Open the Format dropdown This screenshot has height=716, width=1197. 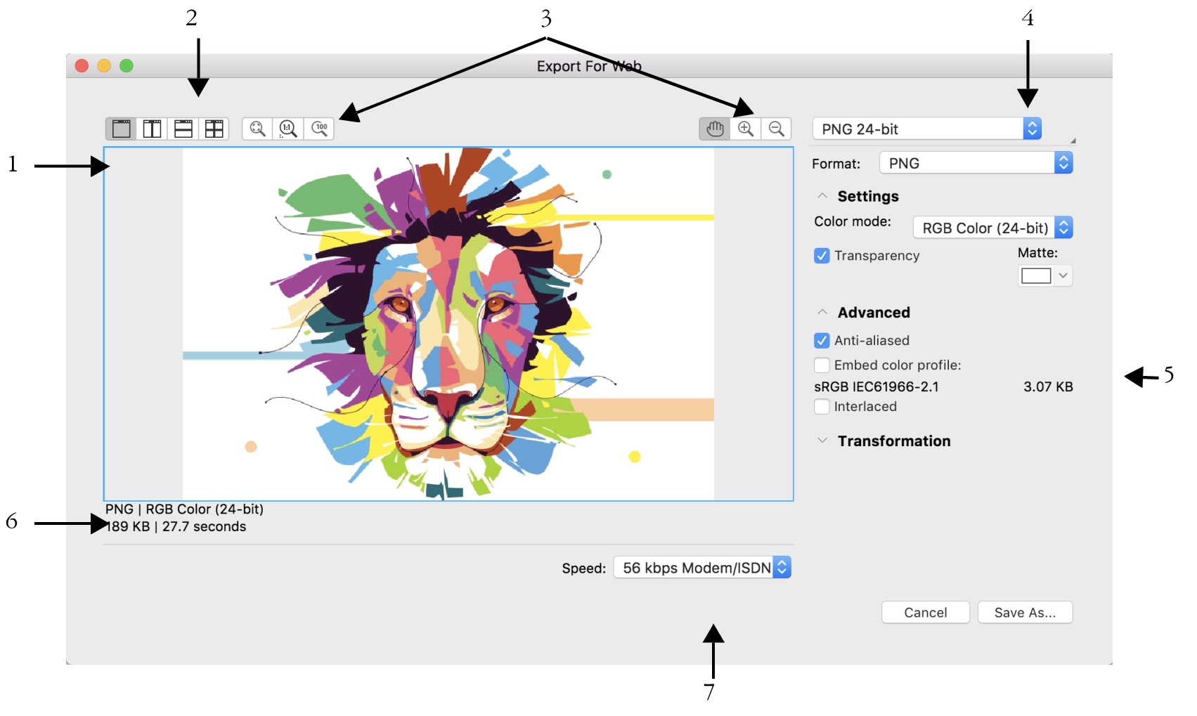(1062, 162)
